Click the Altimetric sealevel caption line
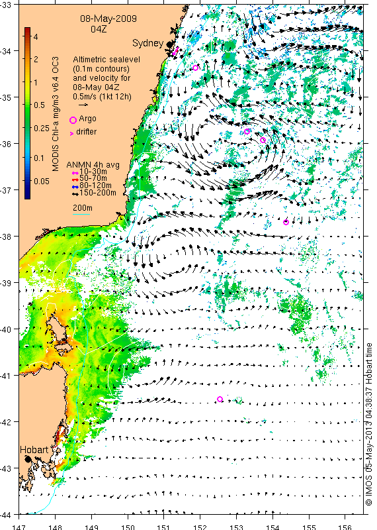 106,60
